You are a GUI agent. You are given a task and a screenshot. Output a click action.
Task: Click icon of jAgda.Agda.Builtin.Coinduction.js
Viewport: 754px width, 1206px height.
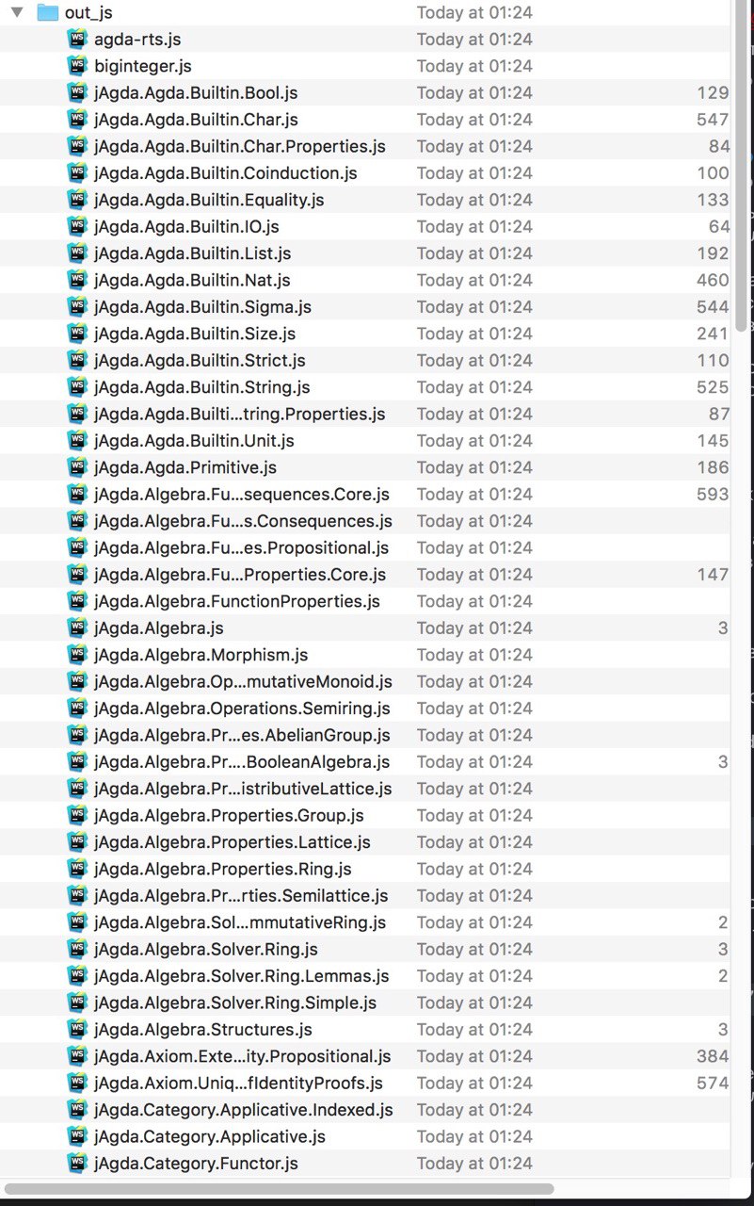coord(77,173)
